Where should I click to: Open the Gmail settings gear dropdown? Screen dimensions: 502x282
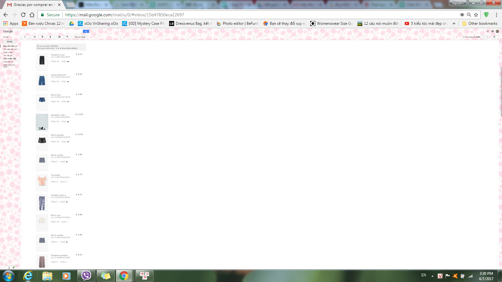click(x=494, y=37)
